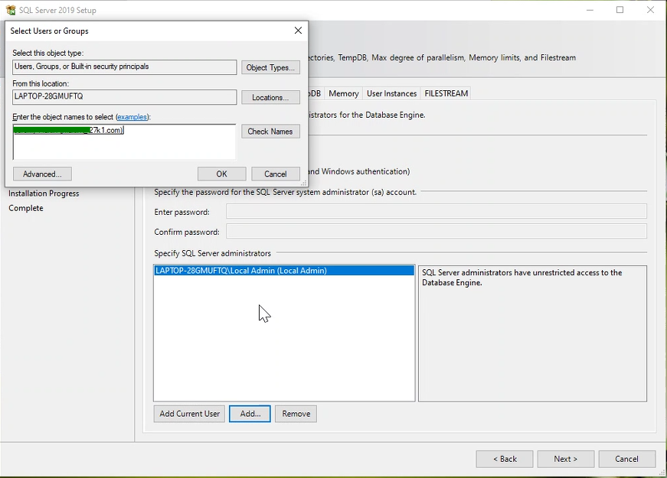Click Check Names button
The width and height of the screenshot is (667, 478).
pyautogui.click(x=270, y=132)
